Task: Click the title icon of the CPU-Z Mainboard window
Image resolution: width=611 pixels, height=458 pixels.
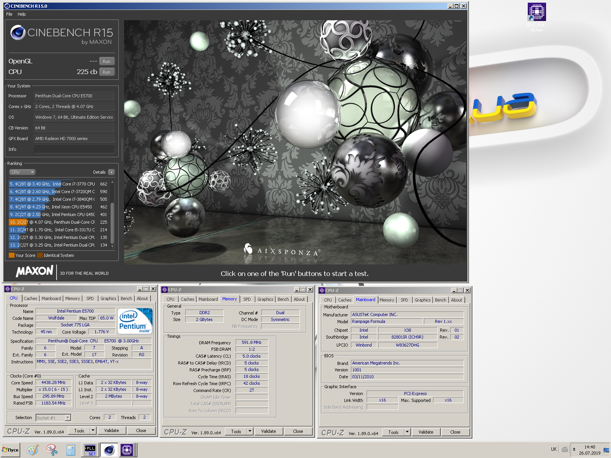Action: [322, 290]
